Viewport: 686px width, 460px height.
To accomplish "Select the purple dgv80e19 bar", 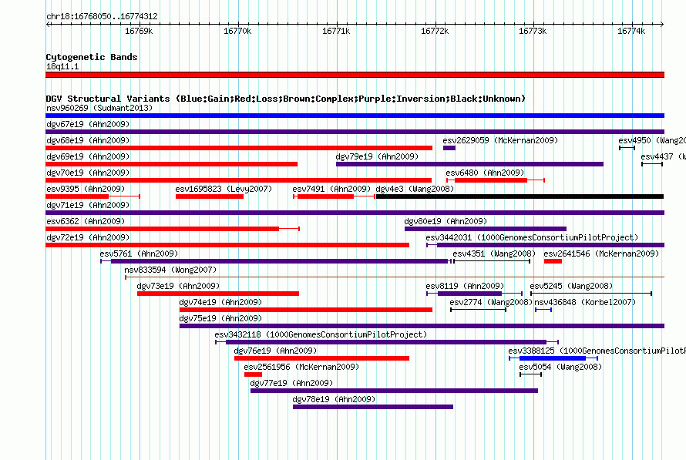I will tap(485, 229).
